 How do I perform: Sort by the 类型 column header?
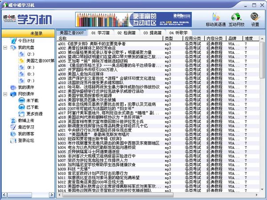[173, 38]
